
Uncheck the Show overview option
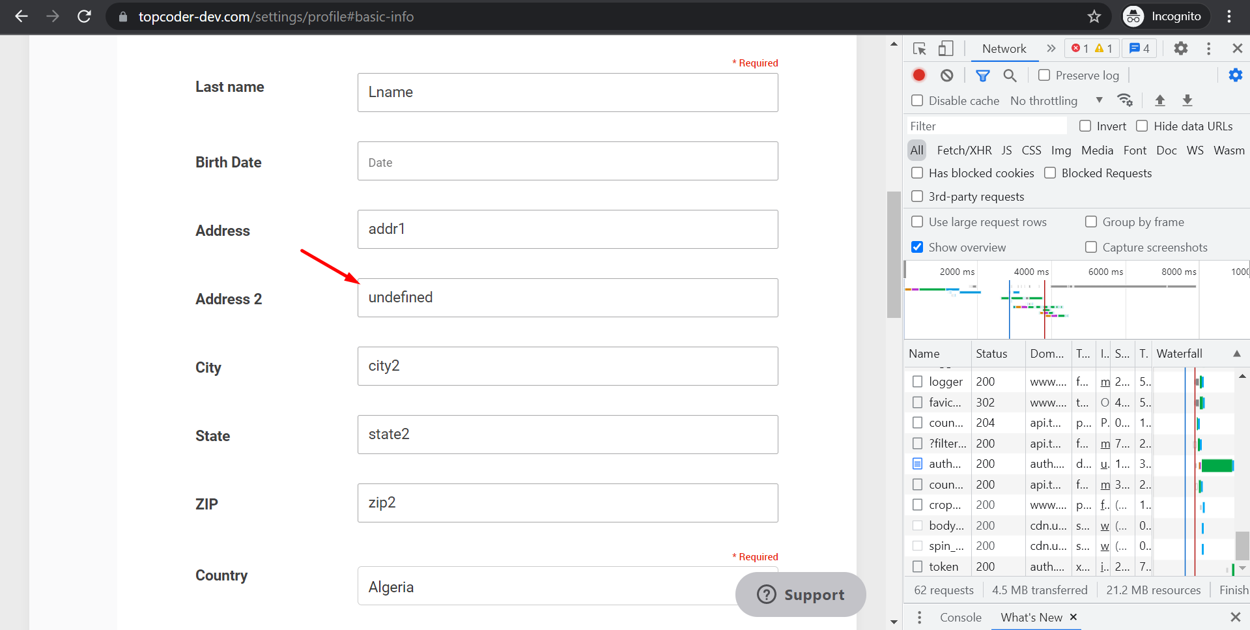coord(917,247)
